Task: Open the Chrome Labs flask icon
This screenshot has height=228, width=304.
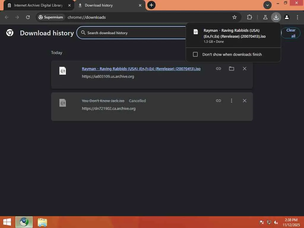Action: click(x=265, y=17)
